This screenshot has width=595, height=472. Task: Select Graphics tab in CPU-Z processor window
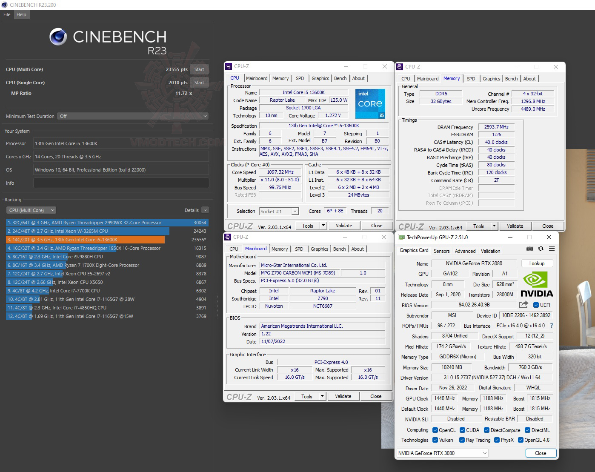pos(320,78)
